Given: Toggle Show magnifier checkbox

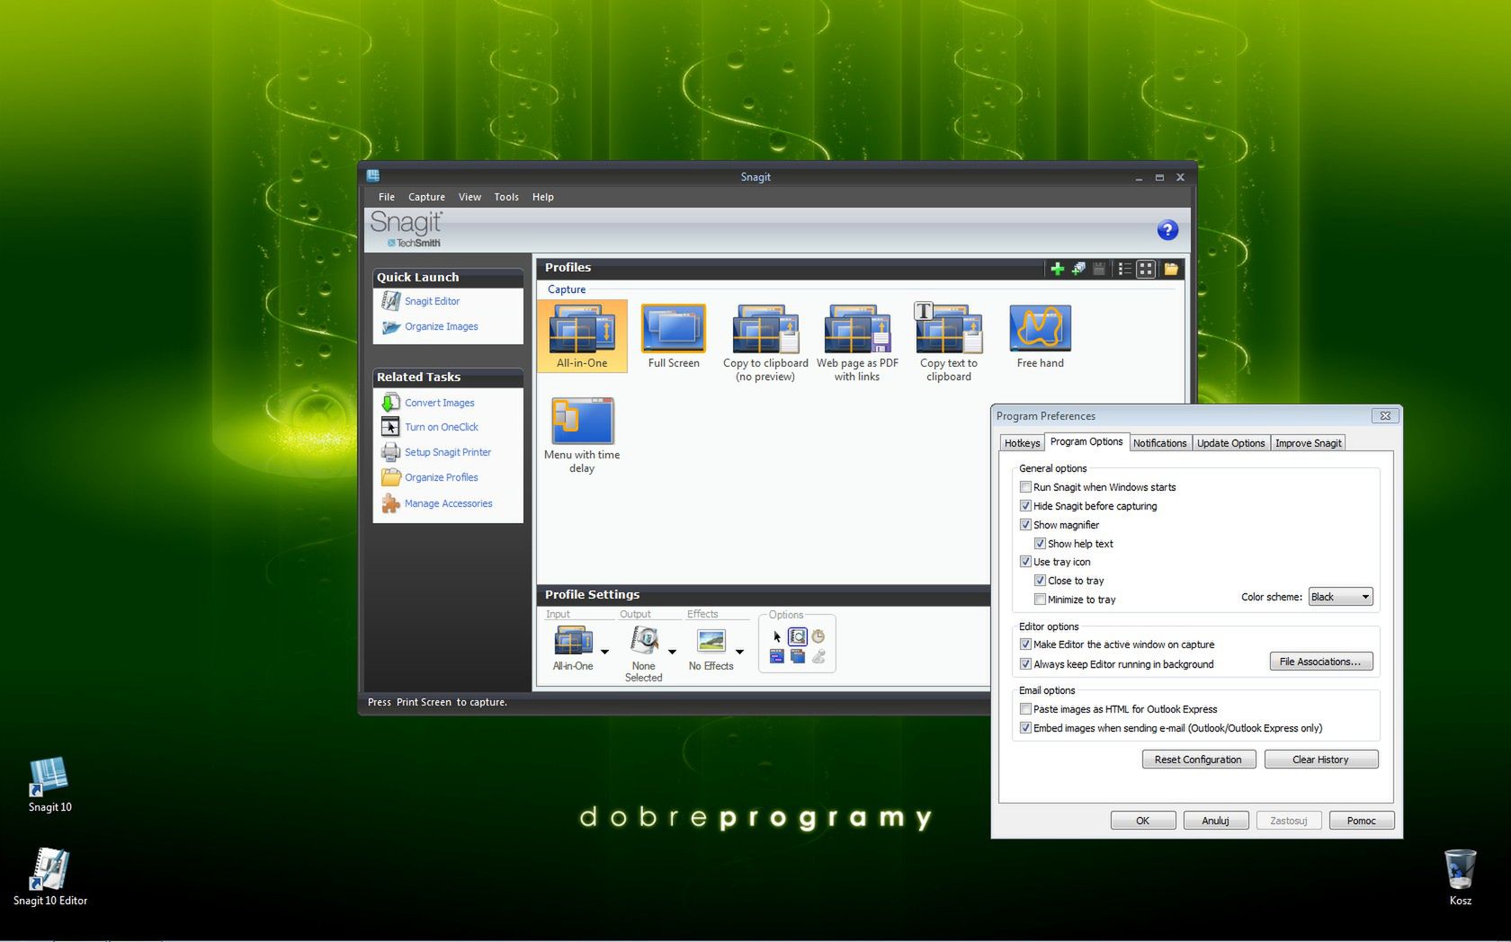Looking at the screenshot, I should (x=1025, y=525).
